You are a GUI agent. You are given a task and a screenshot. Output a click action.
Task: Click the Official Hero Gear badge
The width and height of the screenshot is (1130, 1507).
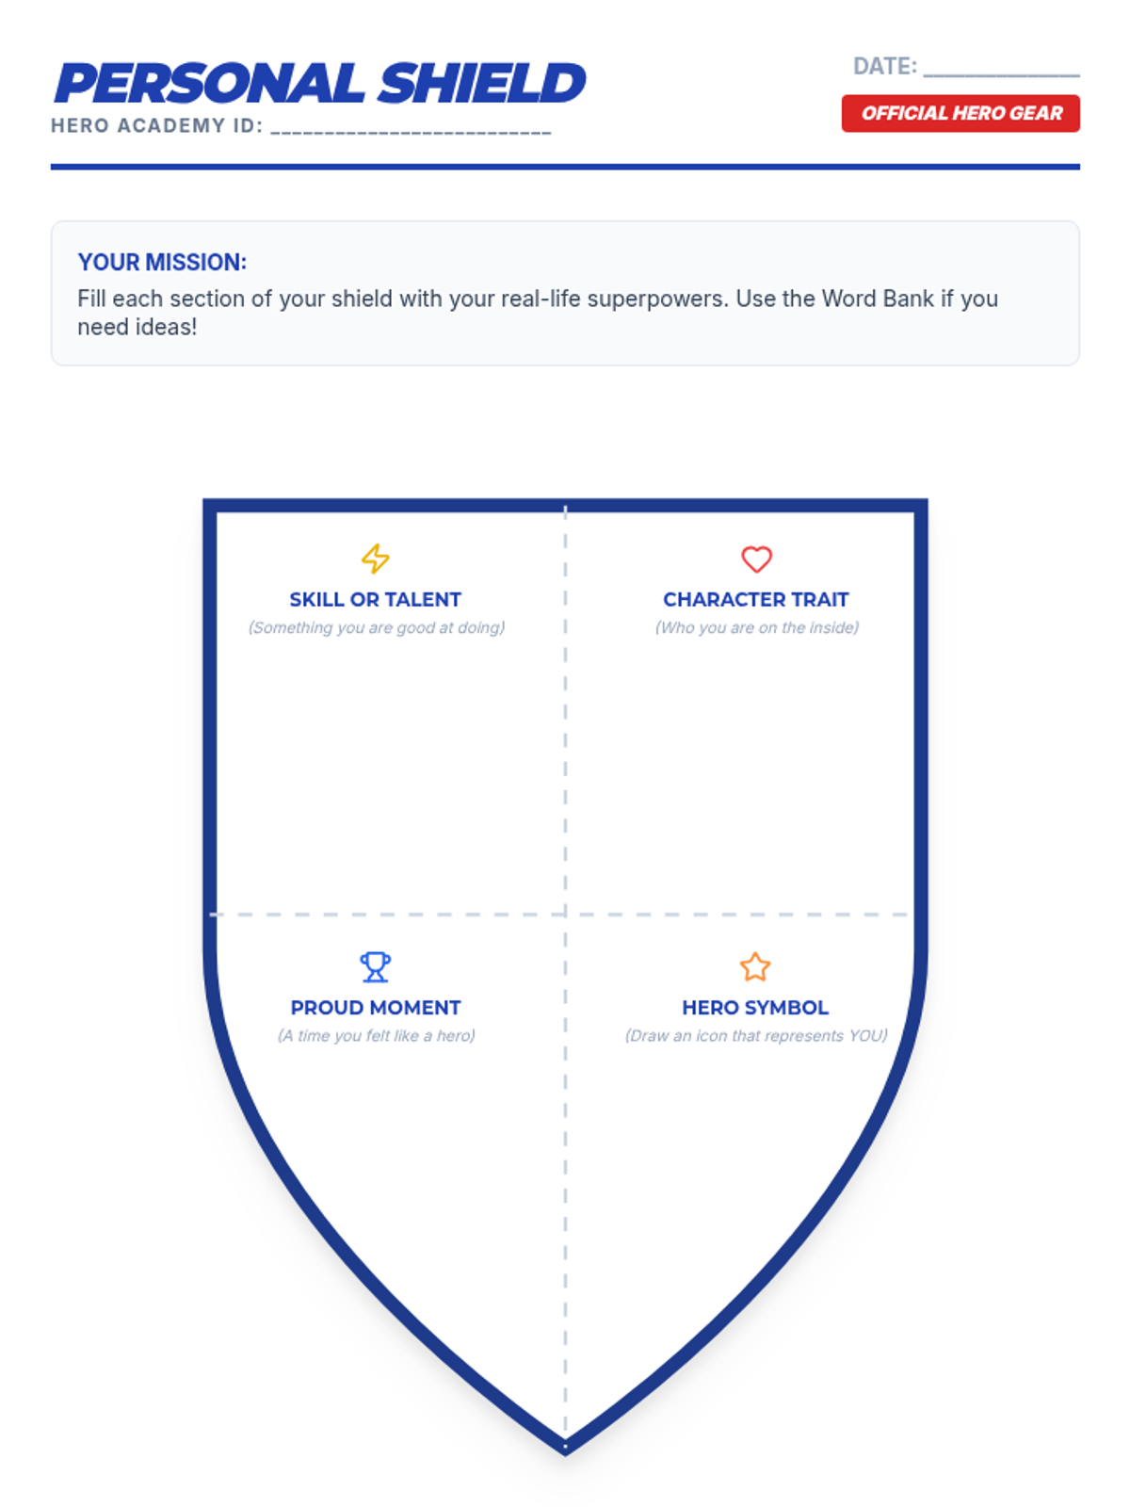(x=960, y=114)
